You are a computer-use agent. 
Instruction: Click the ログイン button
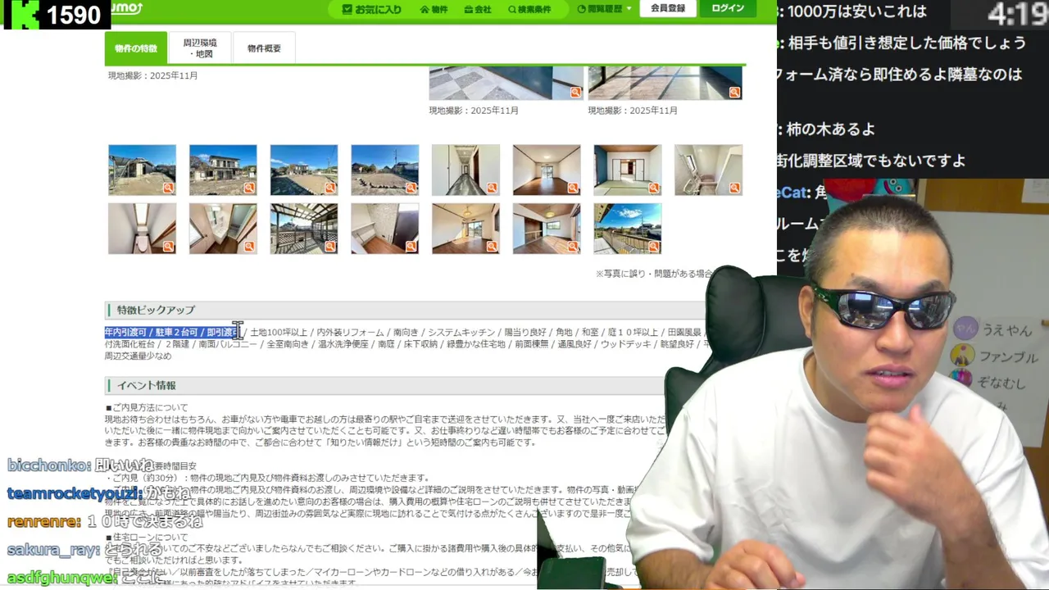728,8
